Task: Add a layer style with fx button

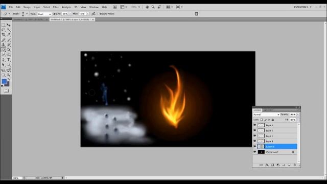Action: pyautogui.click(x=267, y=165)
